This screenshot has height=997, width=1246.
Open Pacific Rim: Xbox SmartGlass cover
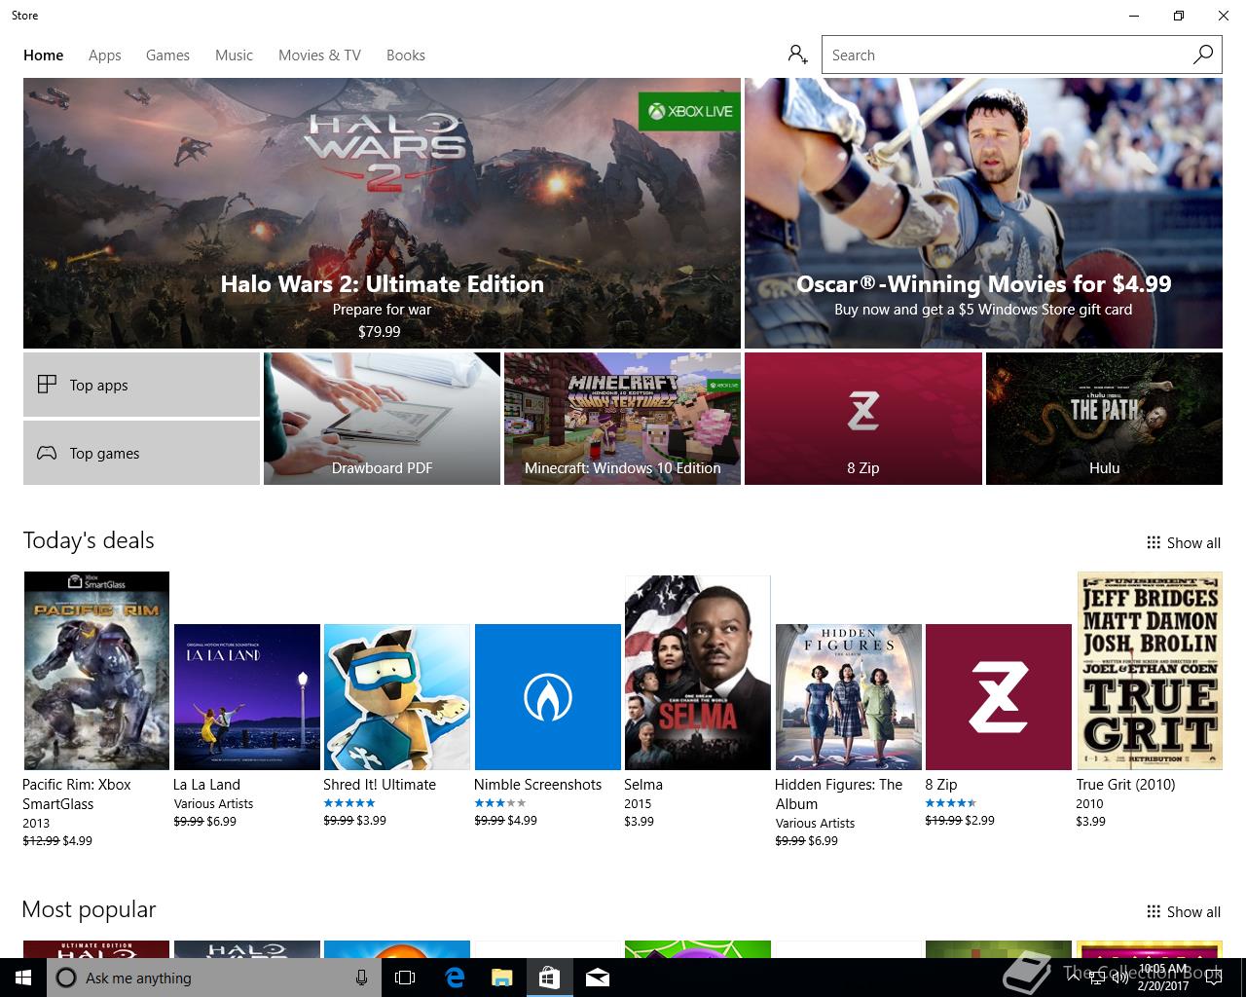96,671
